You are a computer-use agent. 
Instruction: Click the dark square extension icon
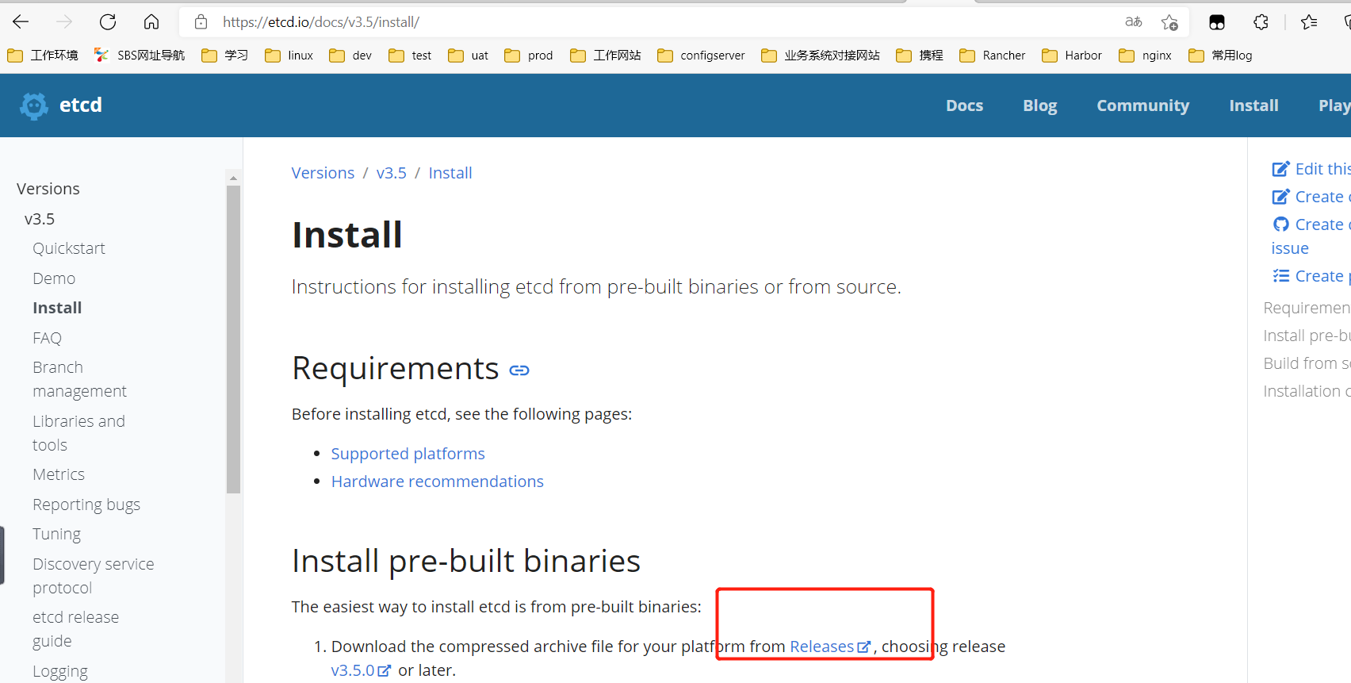(x=1217, y=22)
